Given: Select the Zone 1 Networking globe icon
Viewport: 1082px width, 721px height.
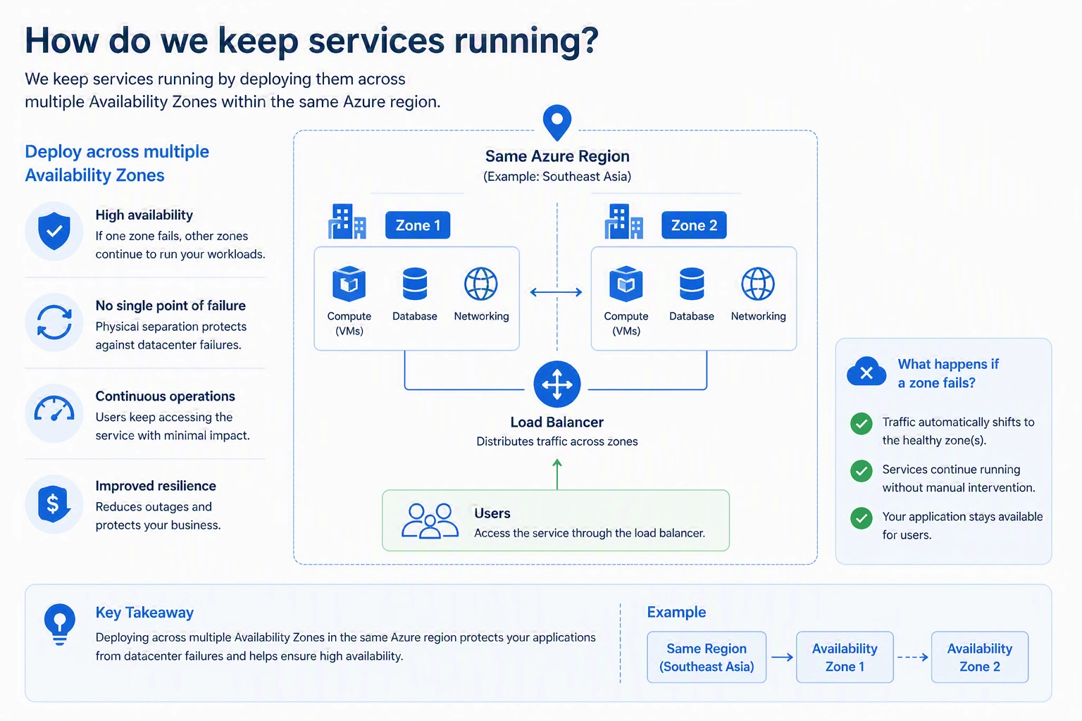Looking at the screenshot, I should click(x=481, y=284).
